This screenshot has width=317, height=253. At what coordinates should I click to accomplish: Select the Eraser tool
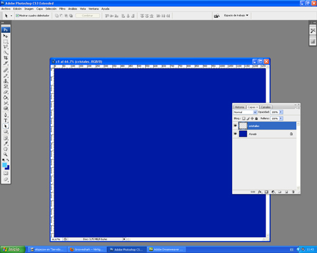click(6, 92)
